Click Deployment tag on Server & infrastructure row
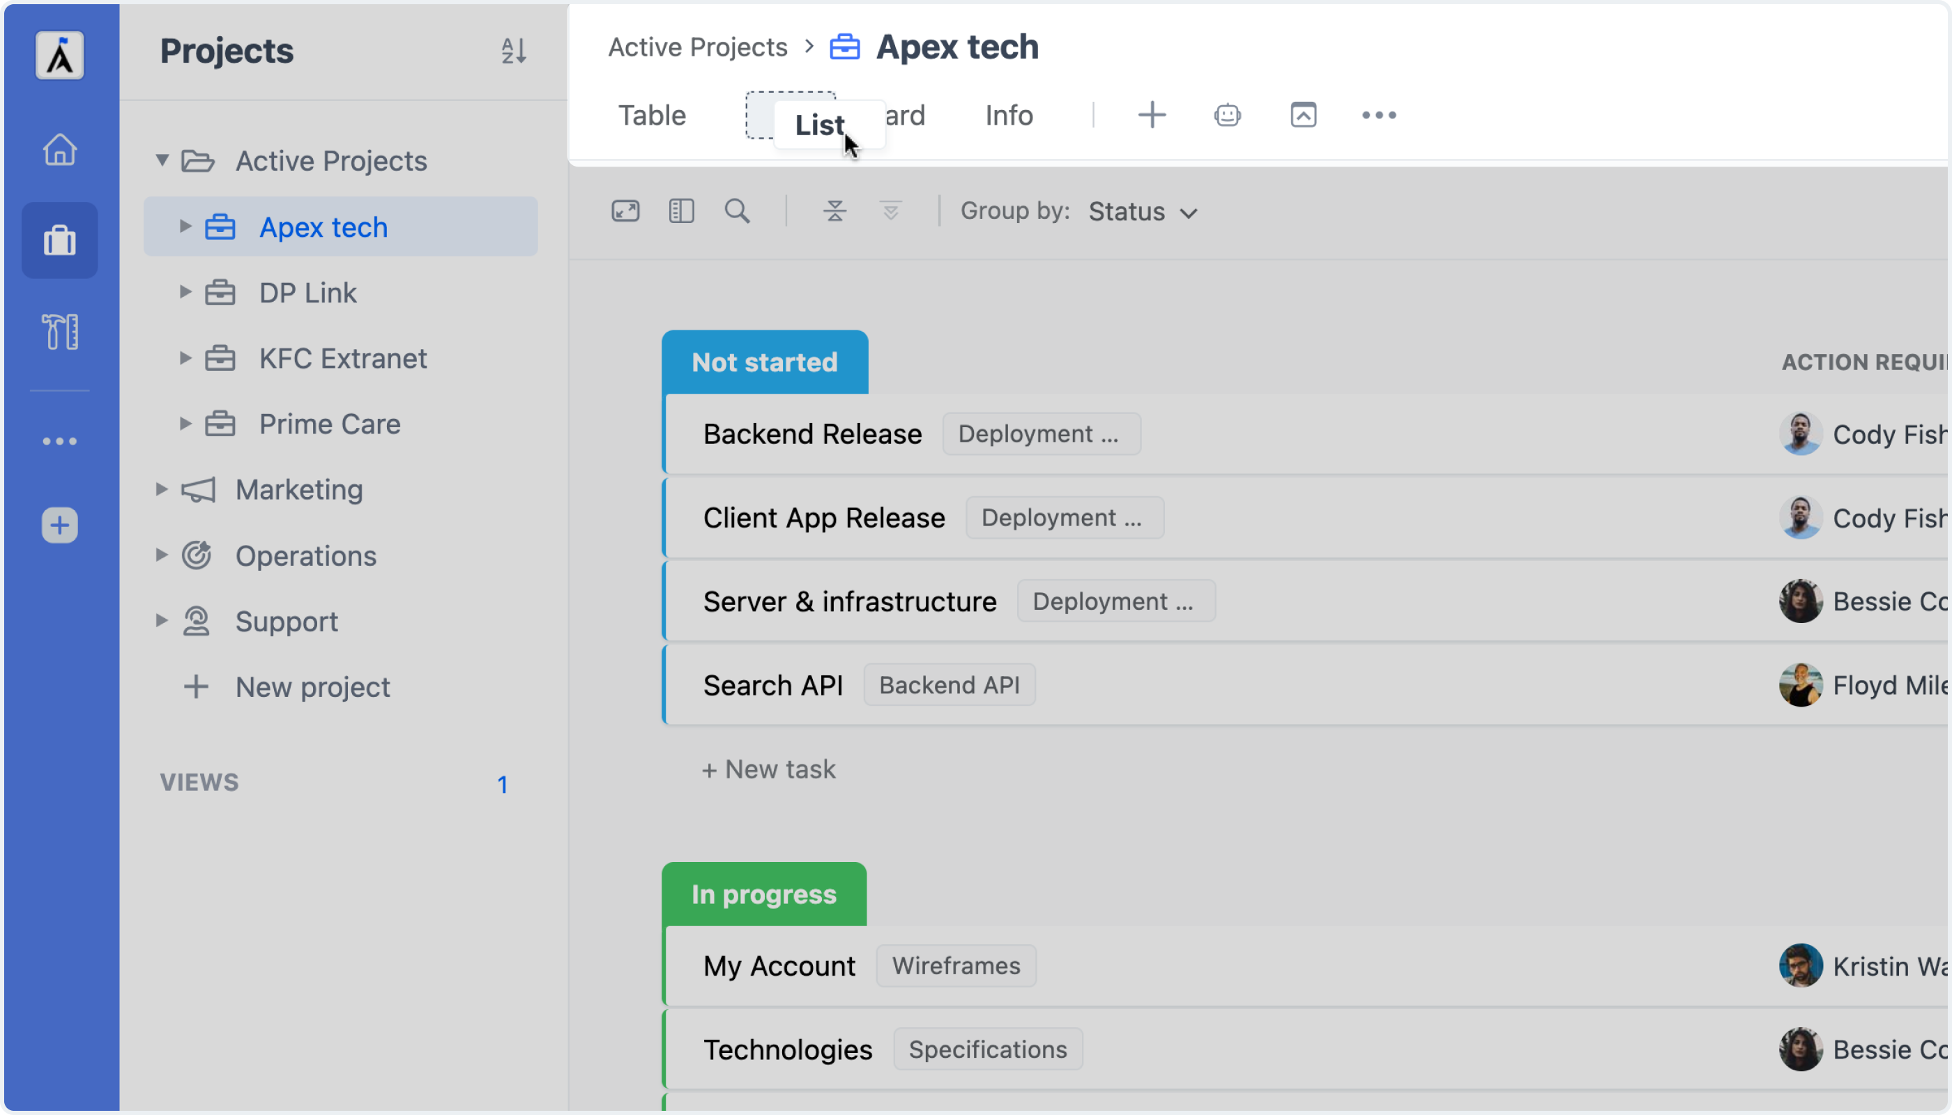This screenshot has width=1952, height=1115. click(x=1116, y=601)
